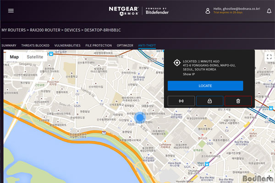Lock the device with padlock button
The image size is (275, 183).
point(209,101)
